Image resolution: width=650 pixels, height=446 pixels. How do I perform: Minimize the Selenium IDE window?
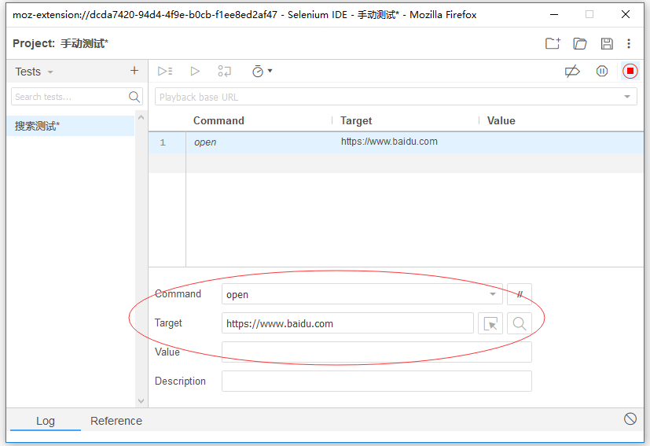click(x=554, y=14)
